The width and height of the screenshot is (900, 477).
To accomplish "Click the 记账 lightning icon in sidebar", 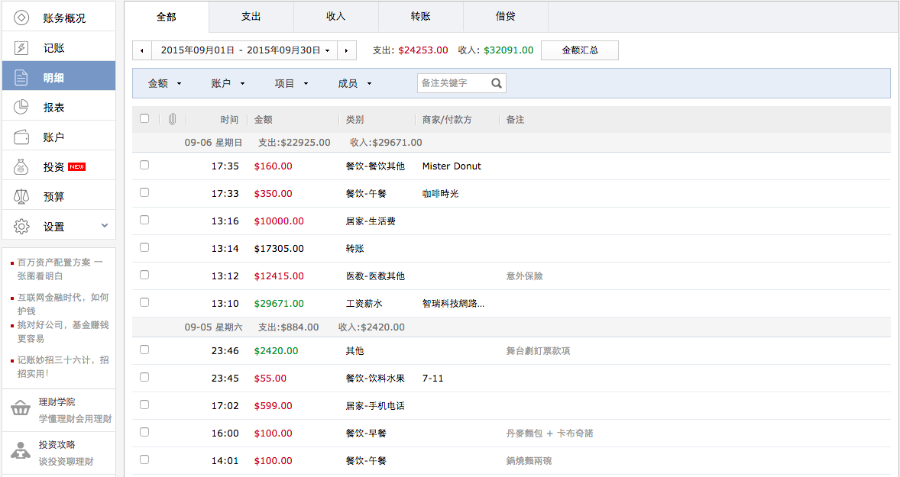I will [21, 48].
